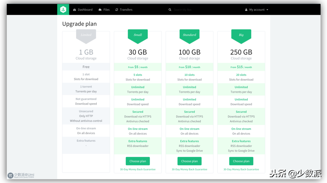Viewport: 327px width, 183px height.
Task: Open Small plan 30-Day Money Back Guarantee link
Action: 138,169
